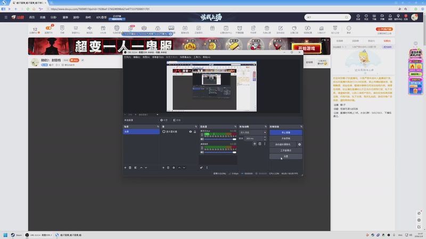
Task: Click the gift box icon in streamer toolbar
Action: 212,28
